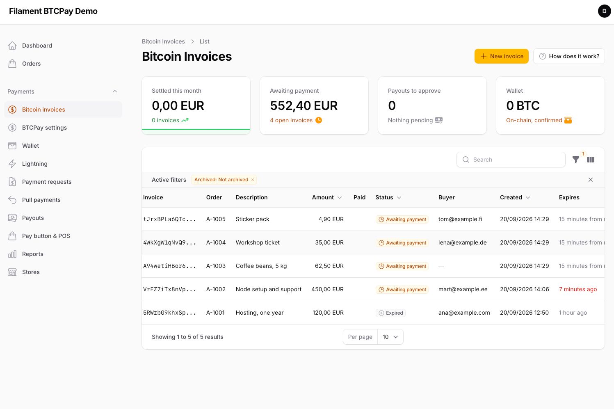The height and width of the screenshot is (409, 614).
Task: Click the Coffee beans, 5 kg description
Action: point(261,266)
